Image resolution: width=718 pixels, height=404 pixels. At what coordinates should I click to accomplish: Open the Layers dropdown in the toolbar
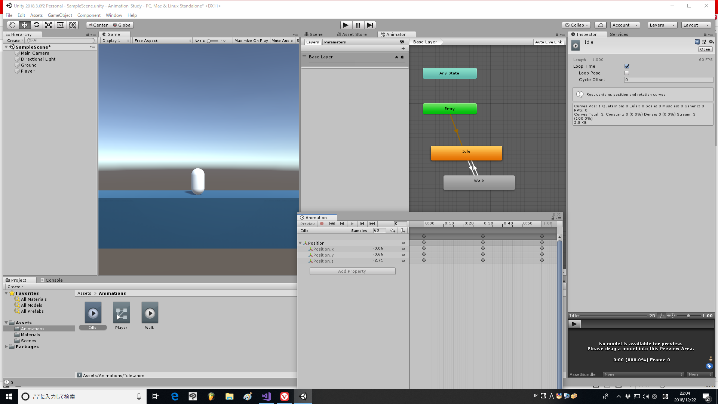(662, 25)
